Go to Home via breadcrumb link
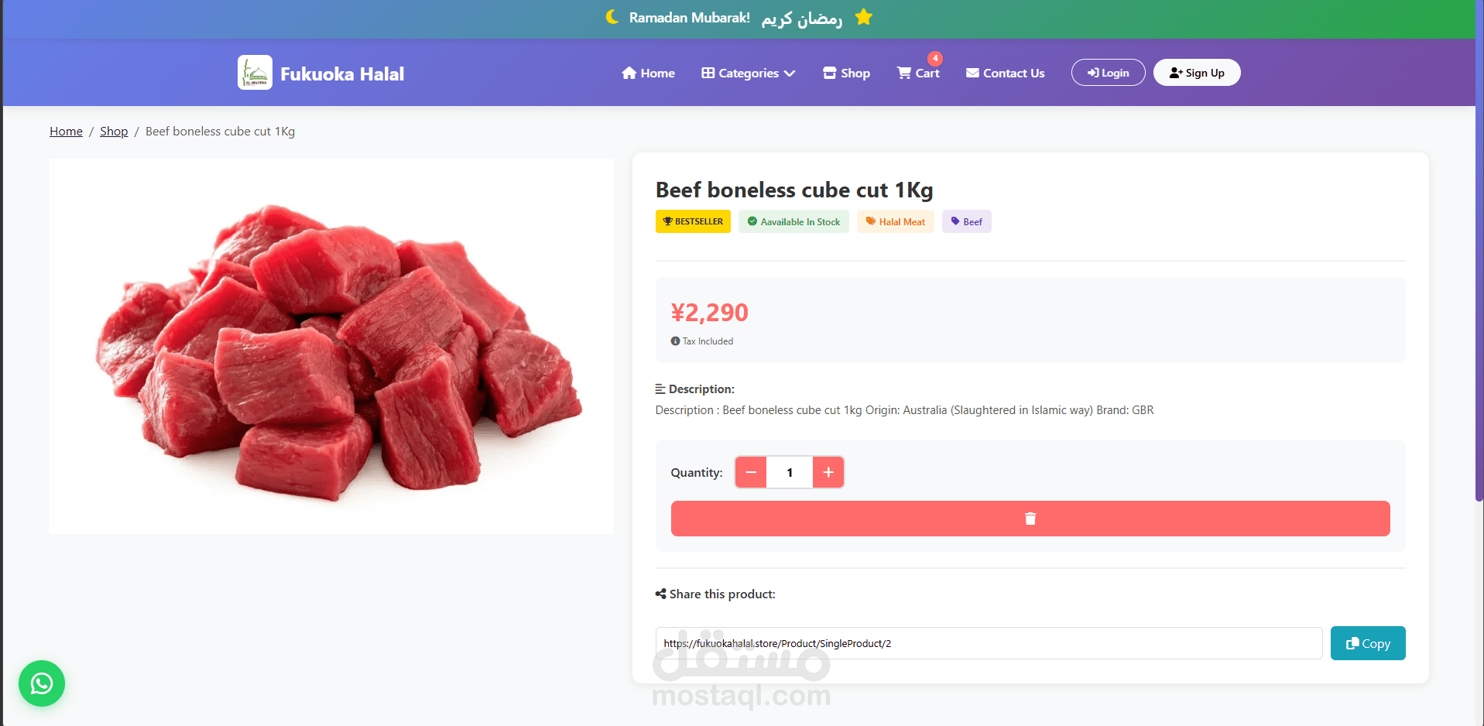 click(66, 132)
